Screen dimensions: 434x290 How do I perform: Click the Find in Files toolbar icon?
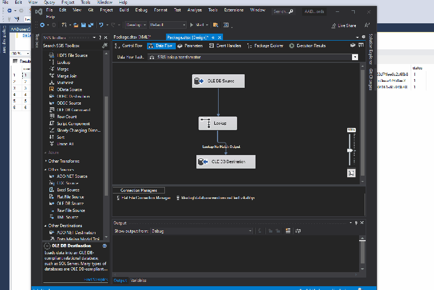coord(215,25)
